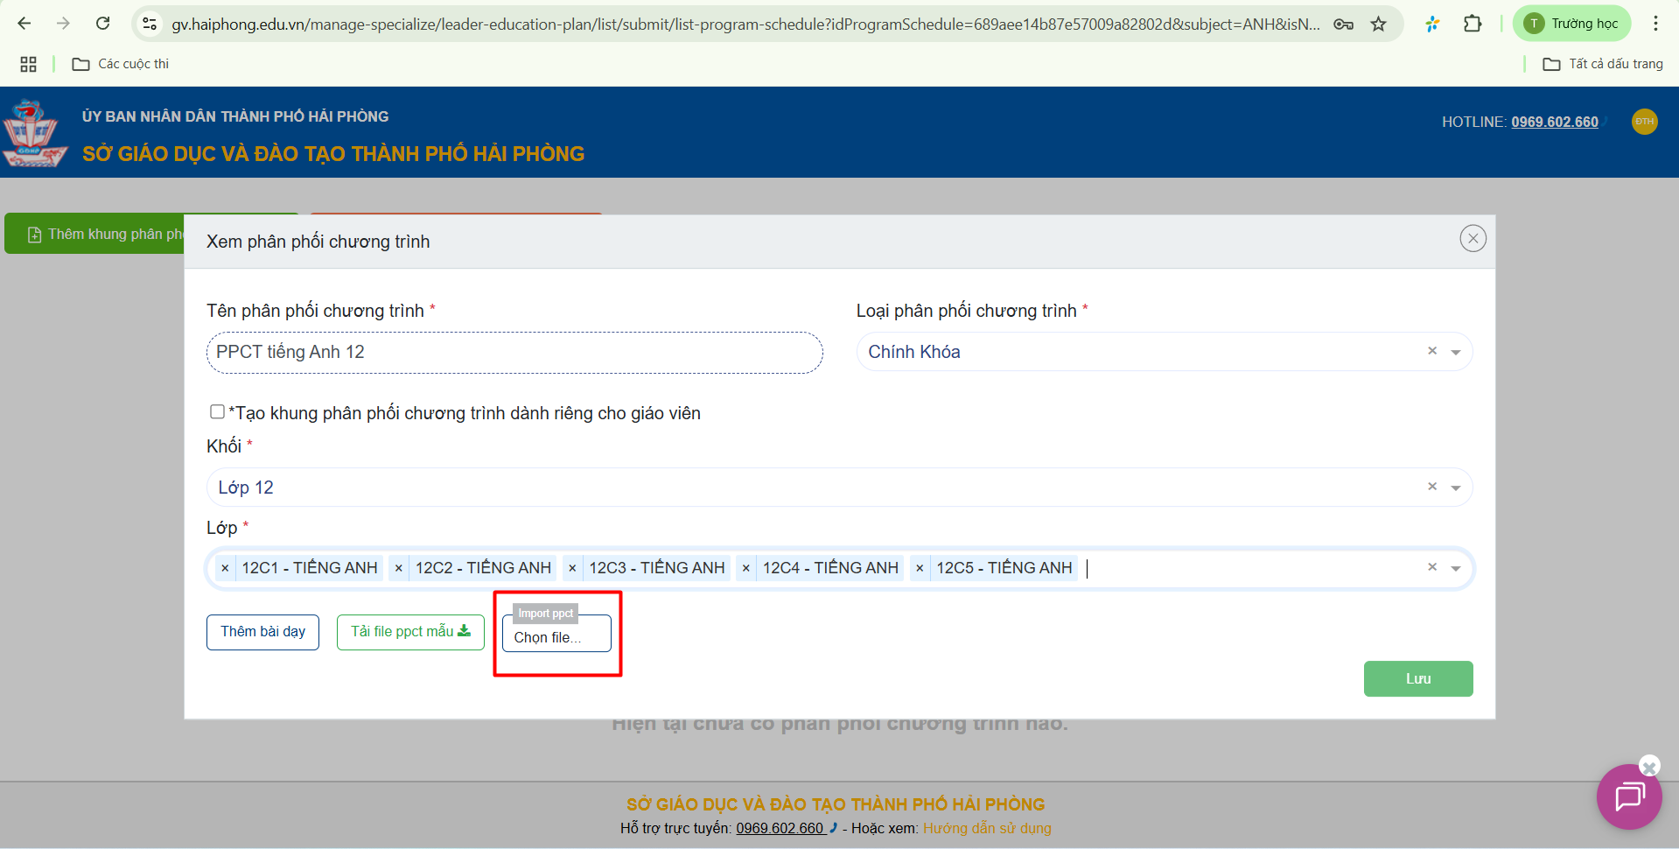Close the chat widget with small X

pos(1649,767)
